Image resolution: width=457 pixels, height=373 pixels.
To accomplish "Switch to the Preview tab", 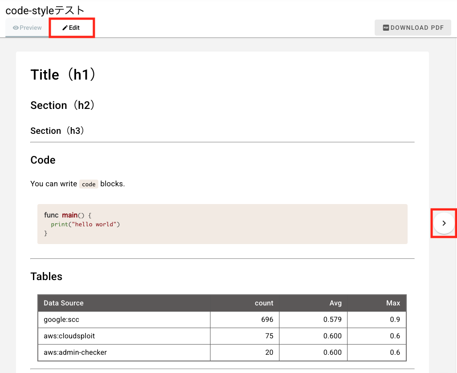I will click(x=27, y=28).
